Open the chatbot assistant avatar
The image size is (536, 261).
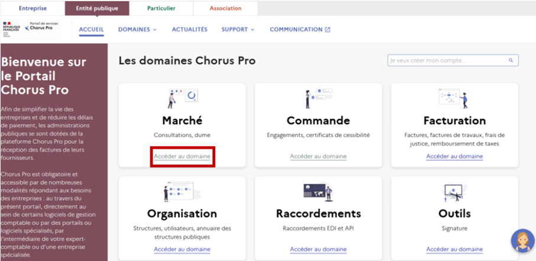click(x=522, y=240)
